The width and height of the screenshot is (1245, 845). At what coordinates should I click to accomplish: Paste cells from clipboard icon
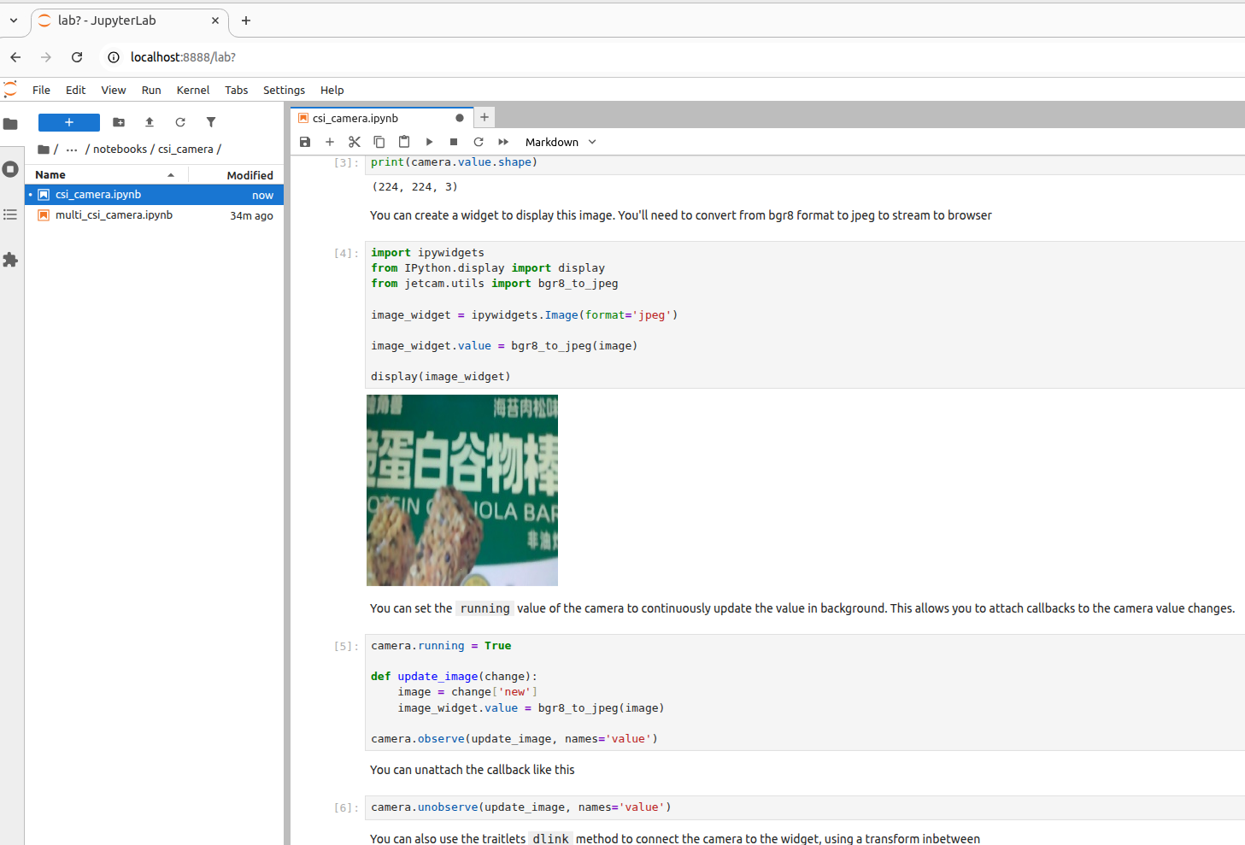404,142
